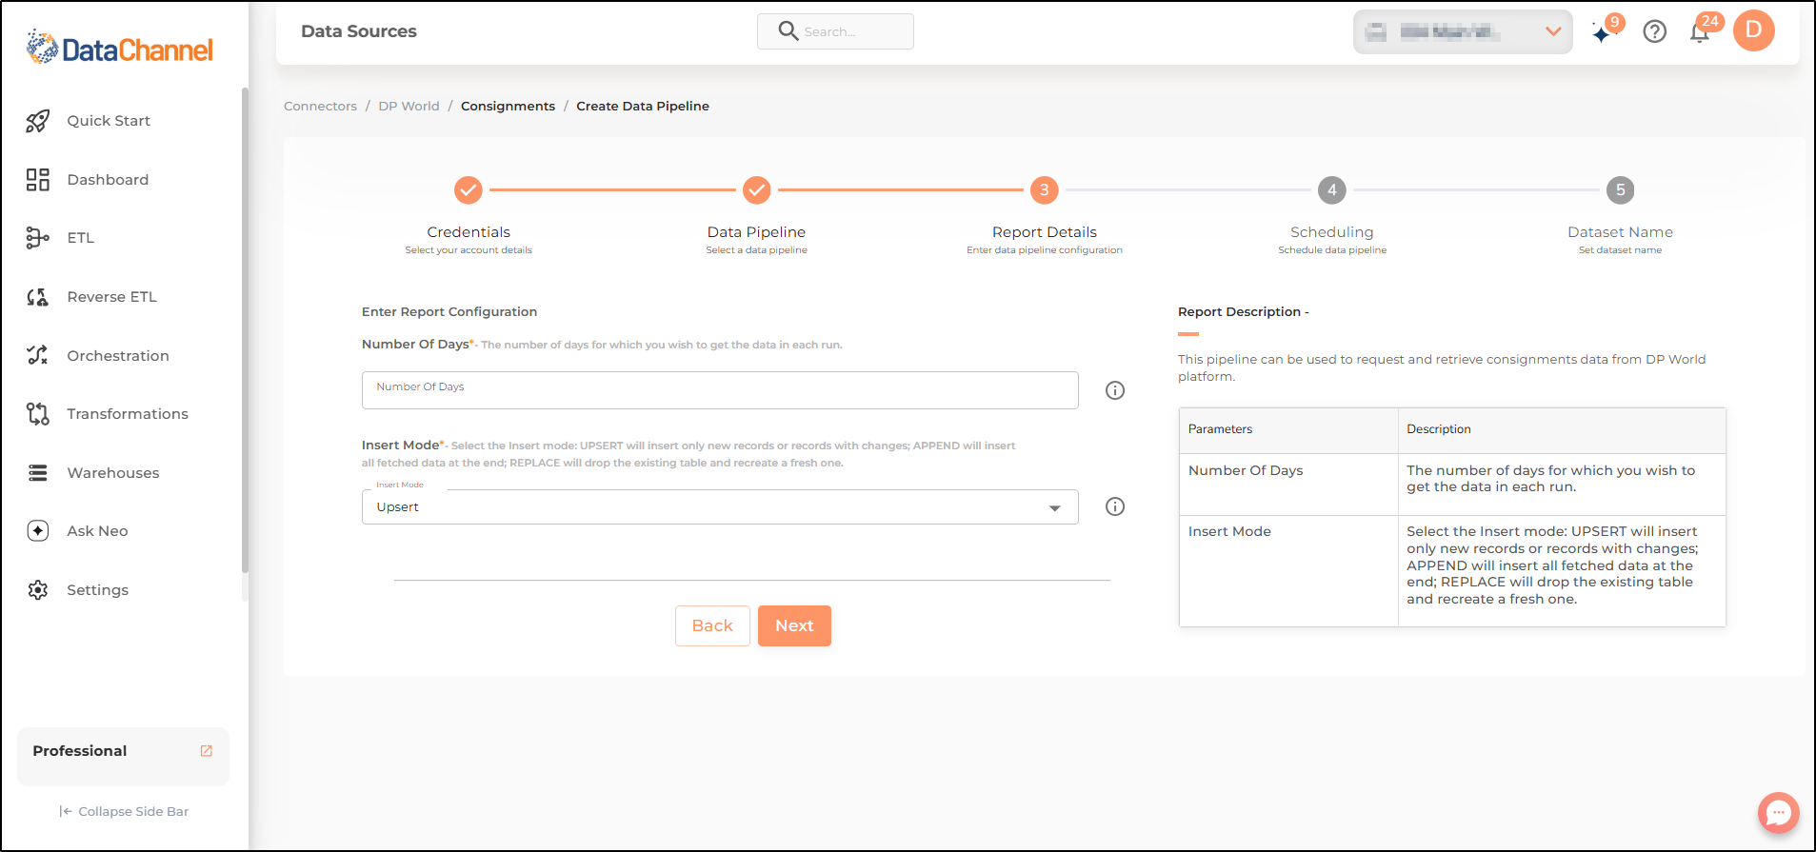Image resolution: width=1816 pixels, height=852 pixels.
Task: Select step 3 Report Details circle
Action: [1045, 190]
